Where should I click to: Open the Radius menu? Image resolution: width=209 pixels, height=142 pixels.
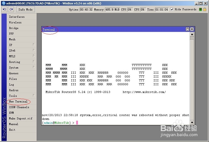pos(22,90)
